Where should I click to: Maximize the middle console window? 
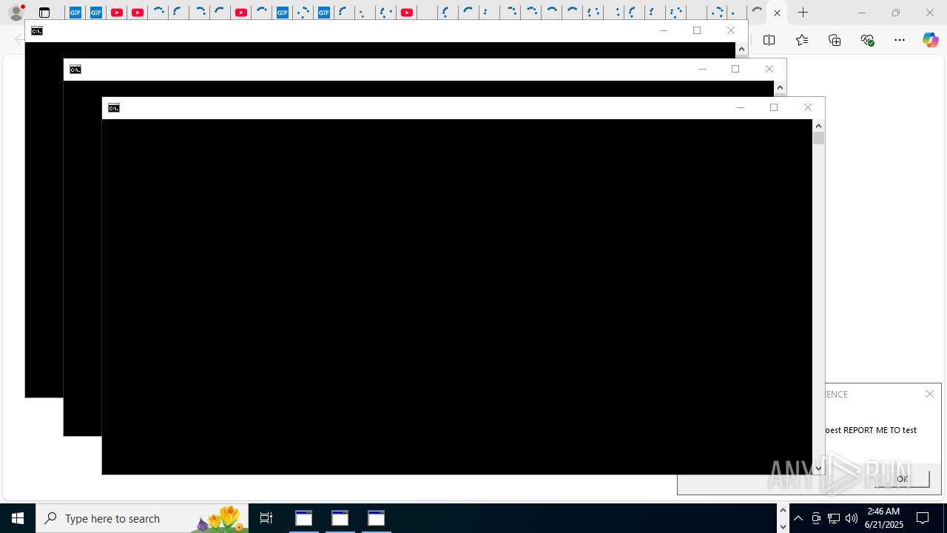point(735,70)
